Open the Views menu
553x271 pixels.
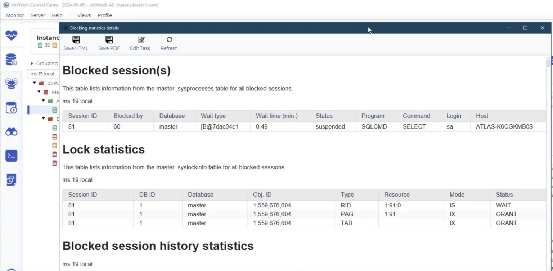[84, 15]
